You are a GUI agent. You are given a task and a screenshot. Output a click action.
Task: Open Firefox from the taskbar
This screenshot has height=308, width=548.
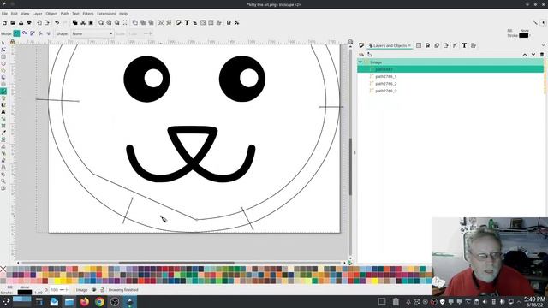pos(84,302)
